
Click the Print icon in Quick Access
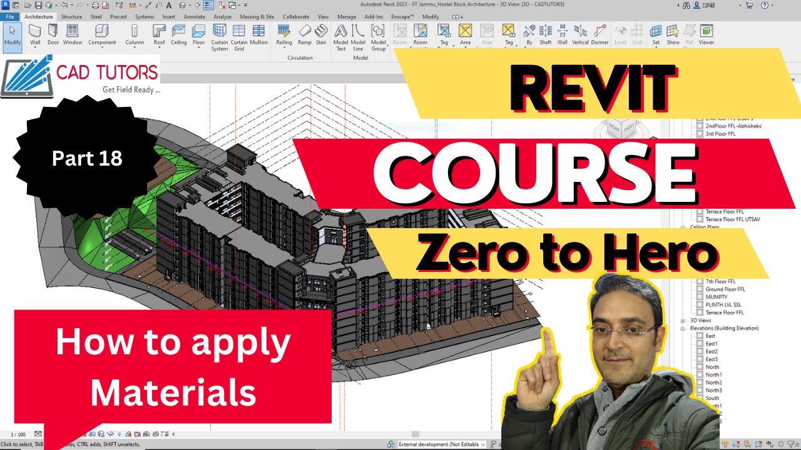coord(95,5)
